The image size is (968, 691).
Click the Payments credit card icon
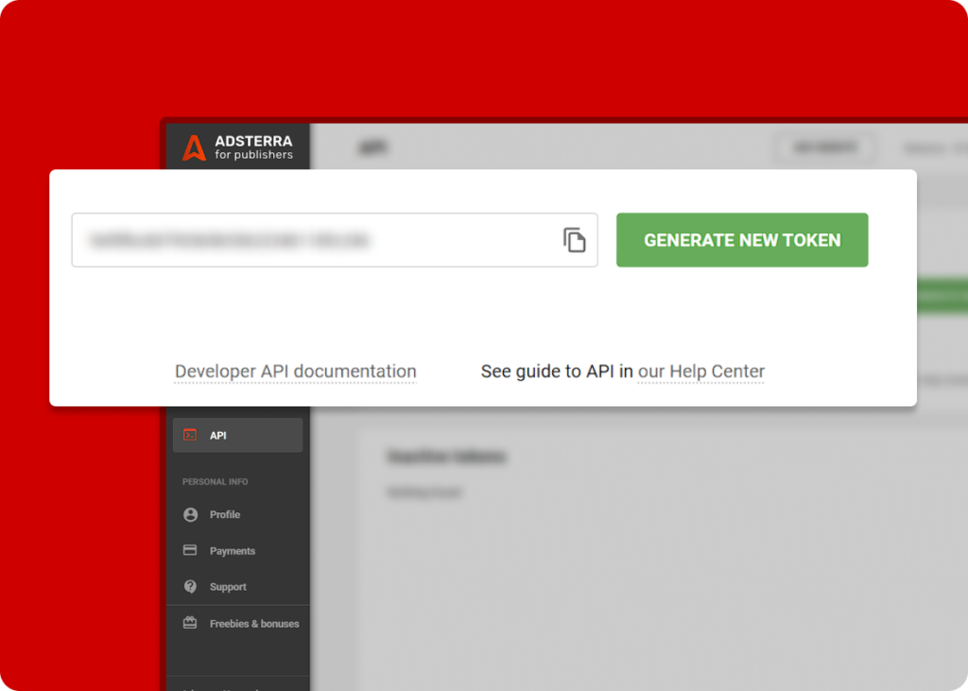190,550
